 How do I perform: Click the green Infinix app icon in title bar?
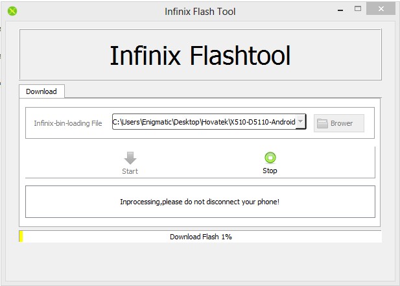[12, 11]
